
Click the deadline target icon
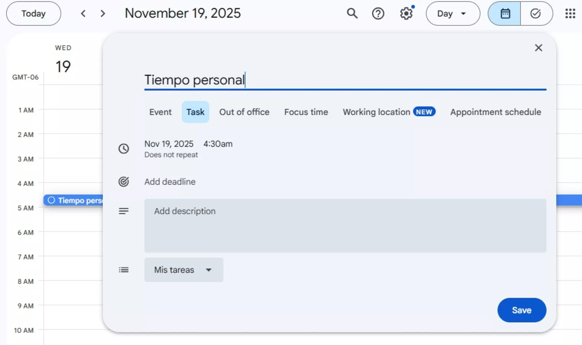tap(124, 182)
